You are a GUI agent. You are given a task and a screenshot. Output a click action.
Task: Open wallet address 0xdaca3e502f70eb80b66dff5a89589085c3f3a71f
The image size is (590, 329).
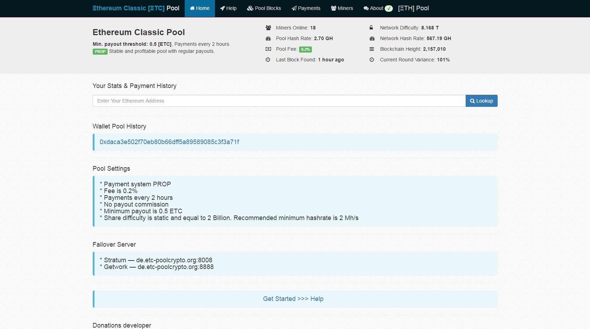pyautogui.click(x=169, y=142)
